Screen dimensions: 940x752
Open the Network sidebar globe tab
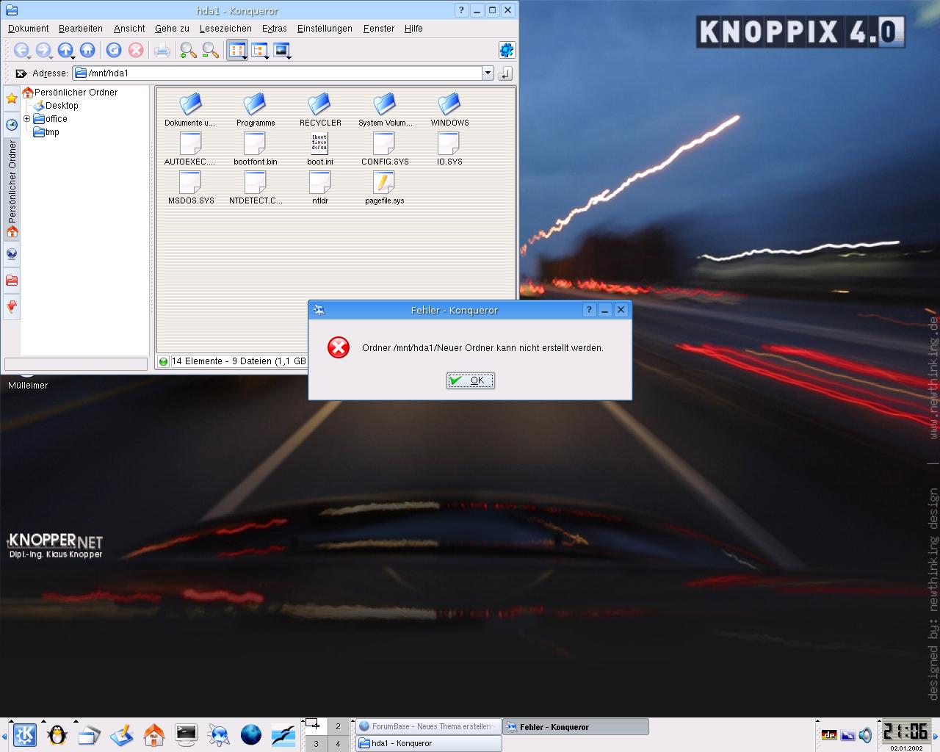click(12, 254)
